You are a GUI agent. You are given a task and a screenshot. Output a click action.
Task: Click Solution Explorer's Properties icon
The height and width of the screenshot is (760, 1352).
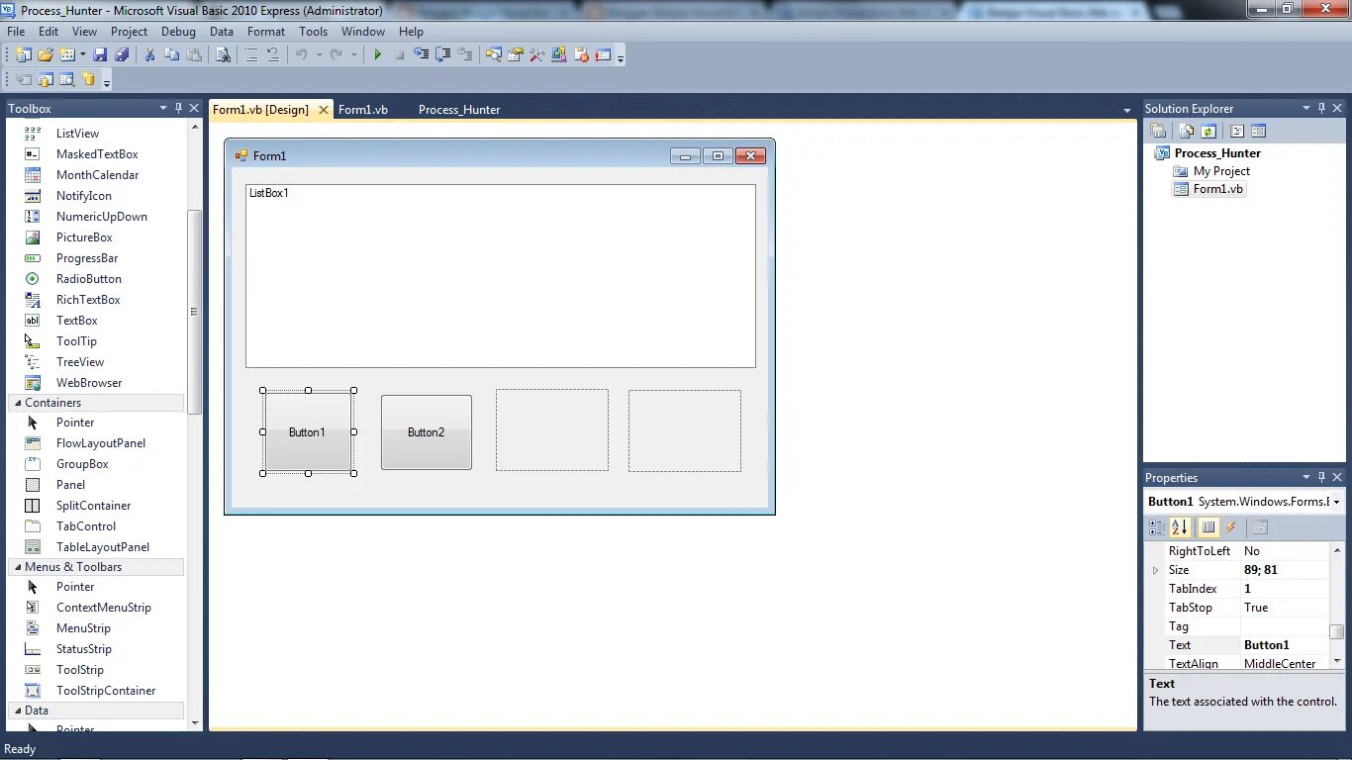coord(1157,131)
